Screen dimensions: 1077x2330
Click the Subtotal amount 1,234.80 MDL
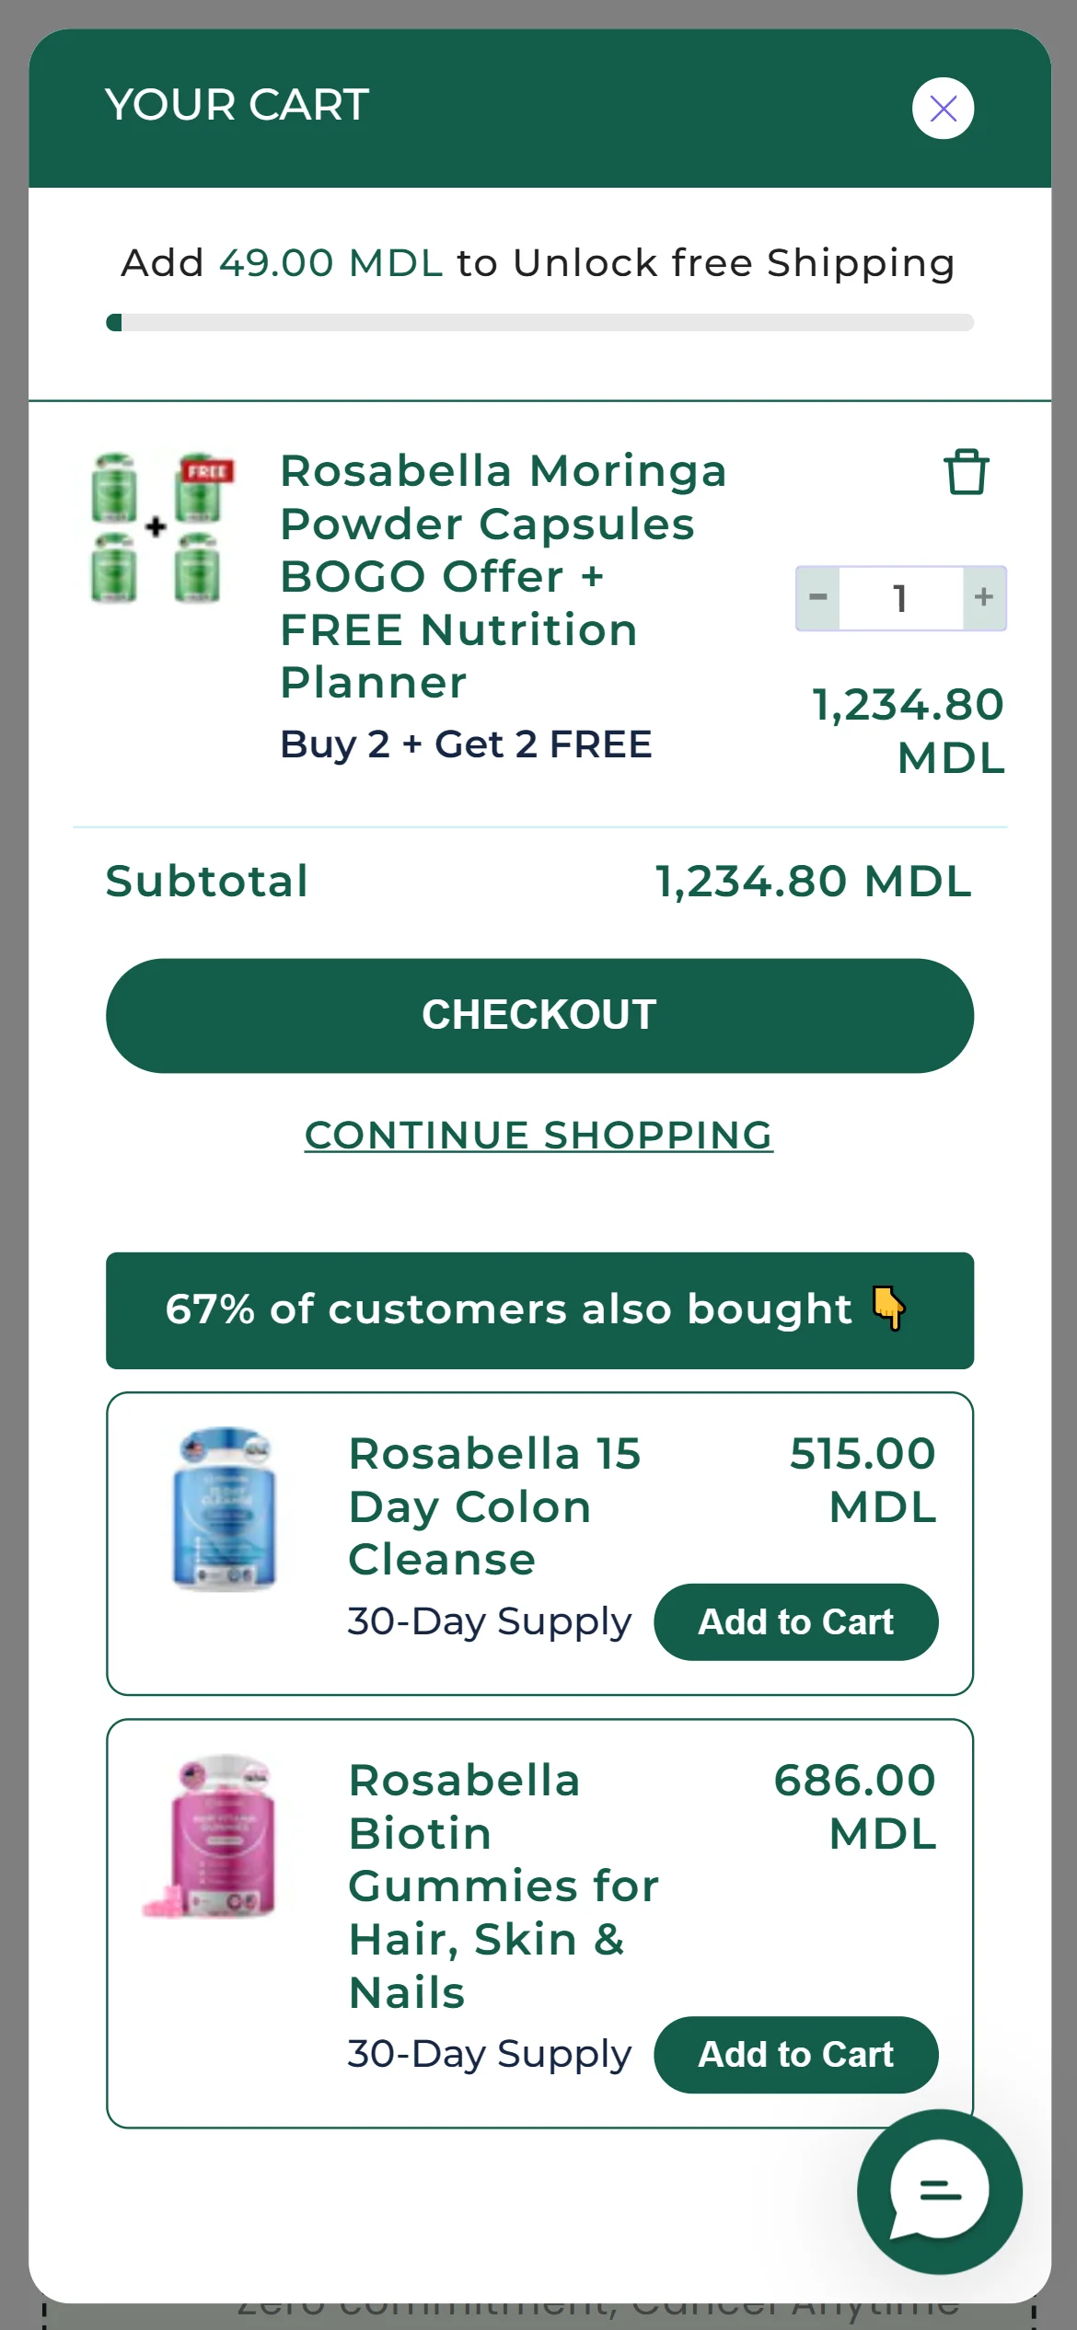click(813, 882)
